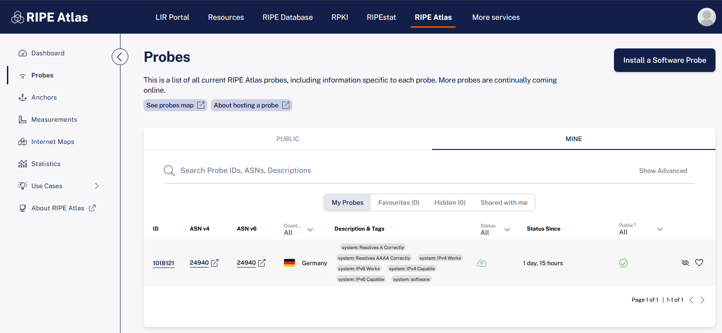722x333 pixels.
Task: Collapse the sidebar with the arrow button
Action: pyautogui.click(x=120, y=57)
